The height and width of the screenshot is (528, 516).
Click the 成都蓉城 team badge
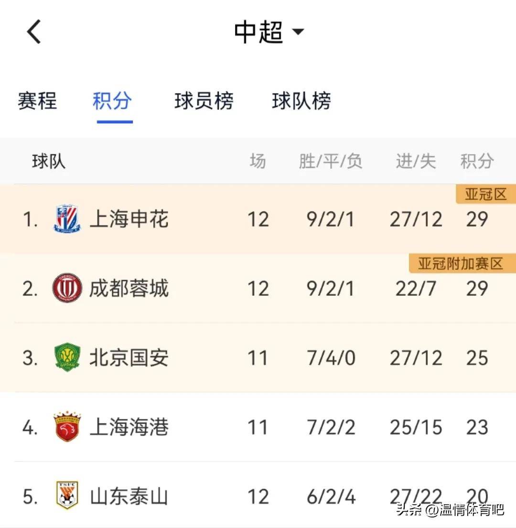[67, 288]
